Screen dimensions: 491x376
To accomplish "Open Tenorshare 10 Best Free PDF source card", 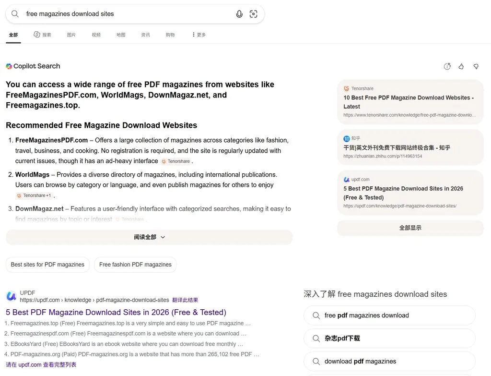I will pyautogui.click(x=410, y=102).
